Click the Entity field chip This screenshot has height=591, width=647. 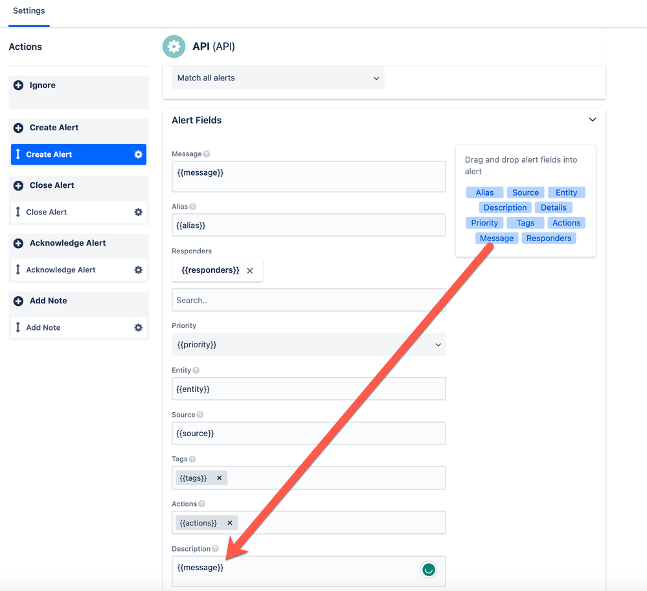click(x=566, y=193)
